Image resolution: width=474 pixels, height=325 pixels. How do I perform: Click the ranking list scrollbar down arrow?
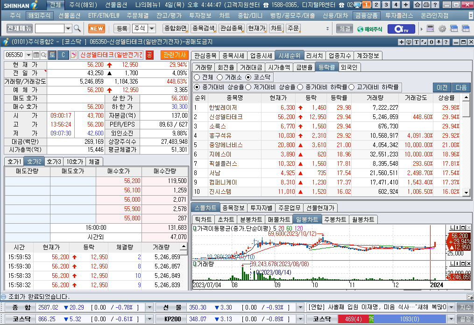(x=466, y=192)
